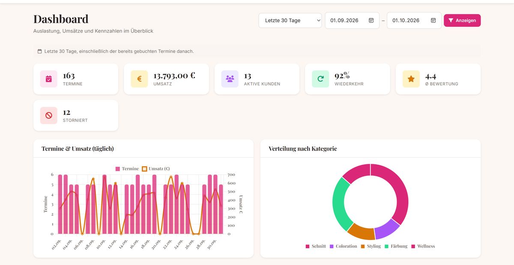The image size is (514, 265).
Task: Click the 92% Wiederkehr value
Action: [342, 75]
